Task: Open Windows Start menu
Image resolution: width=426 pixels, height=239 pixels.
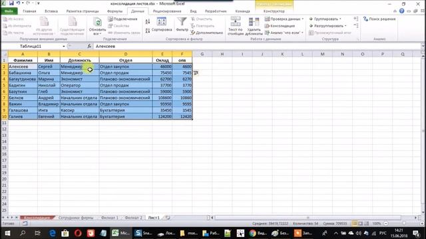Action: point(7,233)
